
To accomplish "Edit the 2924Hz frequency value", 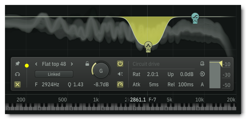I will click(51, 85).
